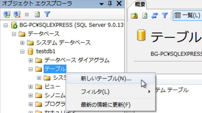Image resolution: width=202 pixels, height=113 pixels.
Task: Expand the システム データベース folder
Action: 22,43
